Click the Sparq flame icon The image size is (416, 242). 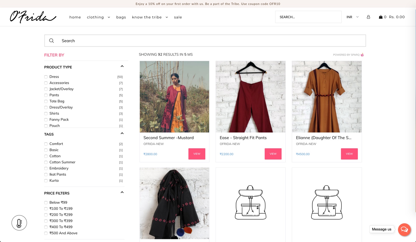tap(362, 55)
